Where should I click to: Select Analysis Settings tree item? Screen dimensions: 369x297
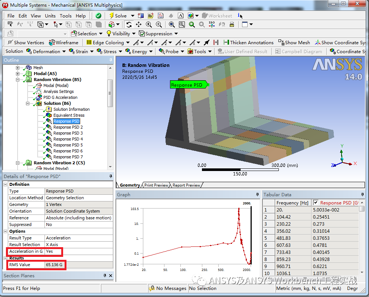pyautogui.click(x=59, y=91)
